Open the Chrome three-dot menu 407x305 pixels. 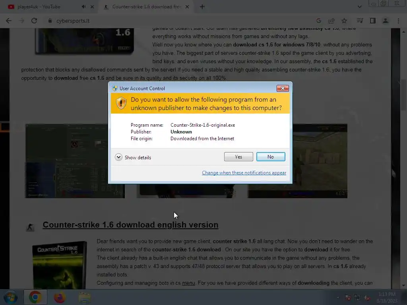pos(398,21)
